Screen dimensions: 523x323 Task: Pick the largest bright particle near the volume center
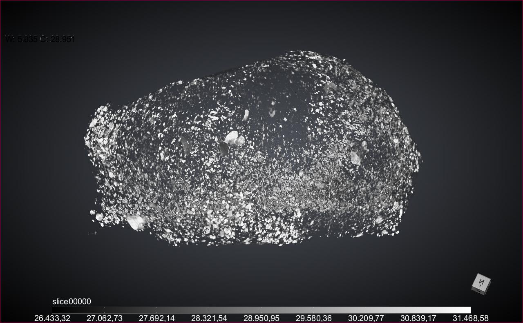233,138
